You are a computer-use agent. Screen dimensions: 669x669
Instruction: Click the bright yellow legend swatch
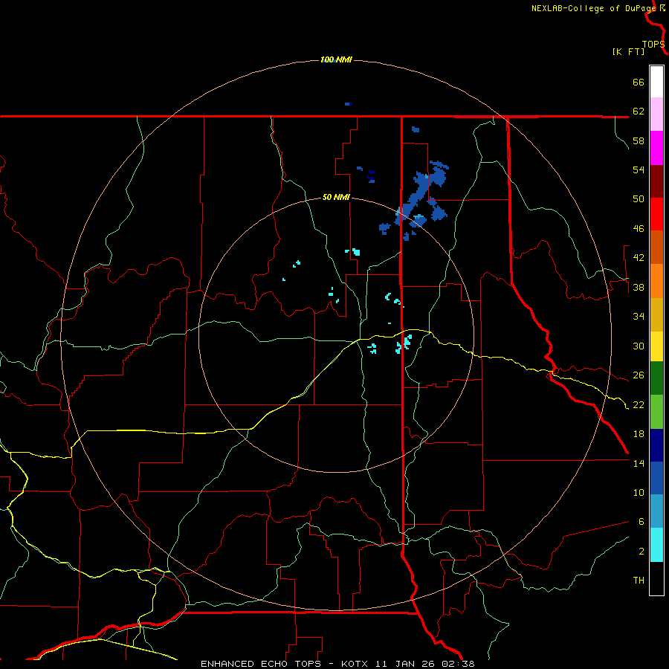point(656,346)
